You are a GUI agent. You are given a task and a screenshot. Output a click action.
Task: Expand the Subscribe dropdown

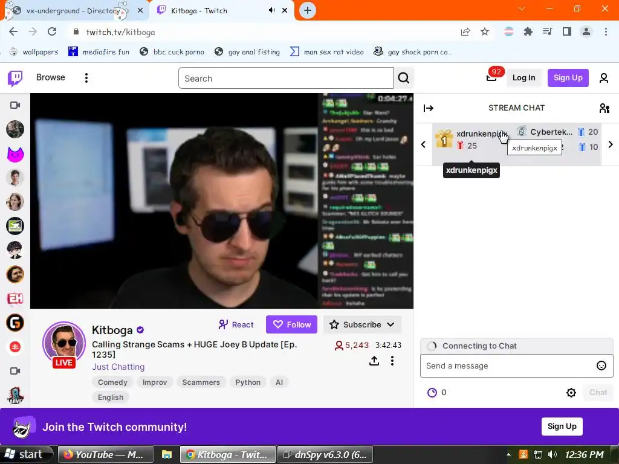click(391, 324)
